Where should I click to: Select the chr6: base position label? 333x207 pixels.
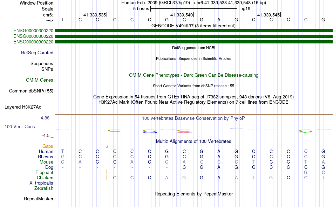48,15
